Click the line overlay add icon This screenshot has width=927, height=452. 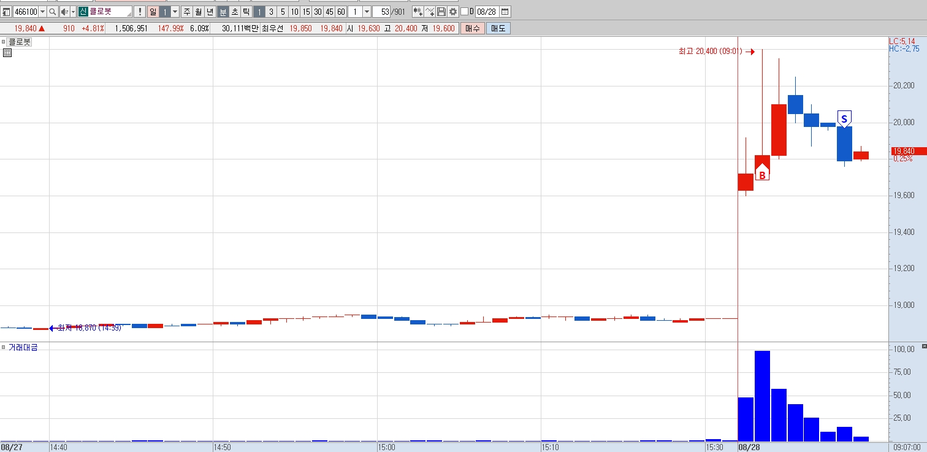tap(429, 12)
